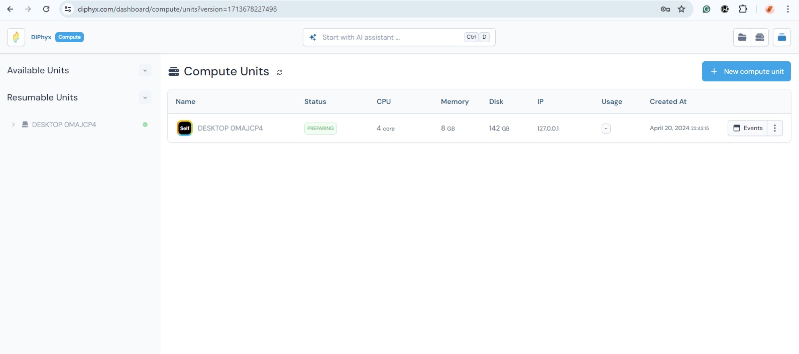Click the Compute badge next to DiPhyx

coord(69,37)
